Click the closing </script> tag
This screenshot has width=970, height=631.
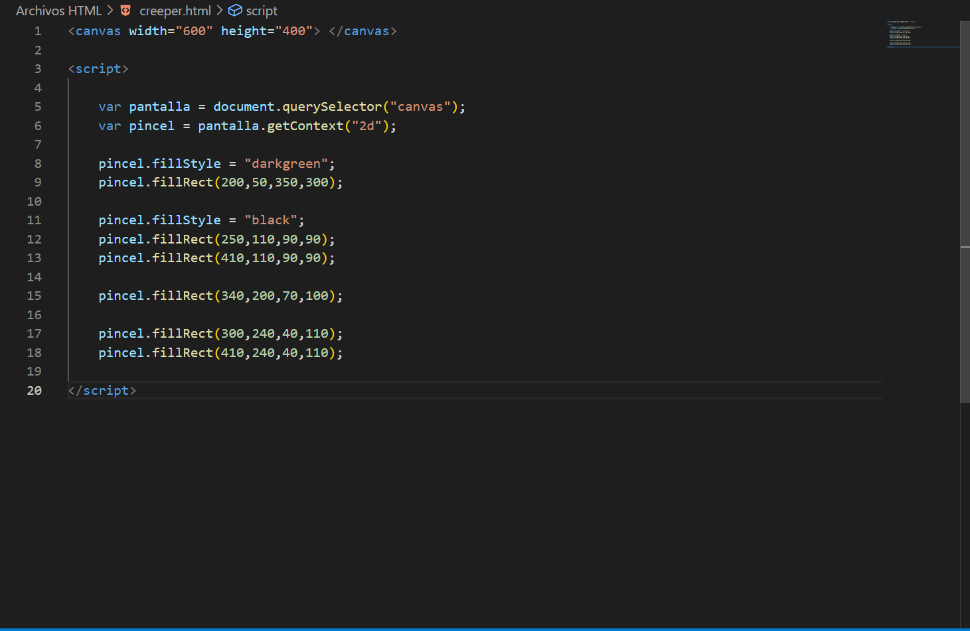(102, 391)
